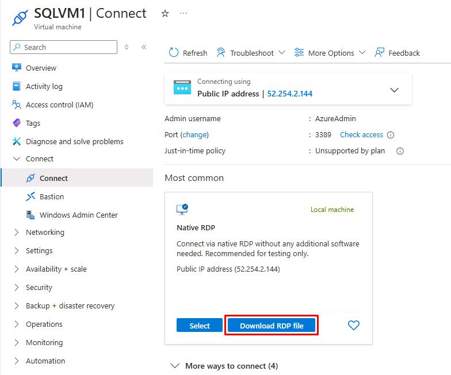Viewport: 451px width, 375px height.
Task: Open Access control (IAM) page
Action: 60,105
